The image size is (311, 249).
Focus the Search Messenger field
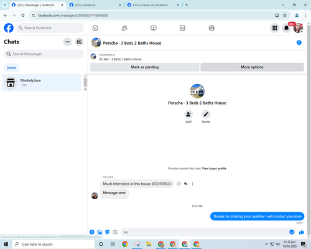[44, 54]
